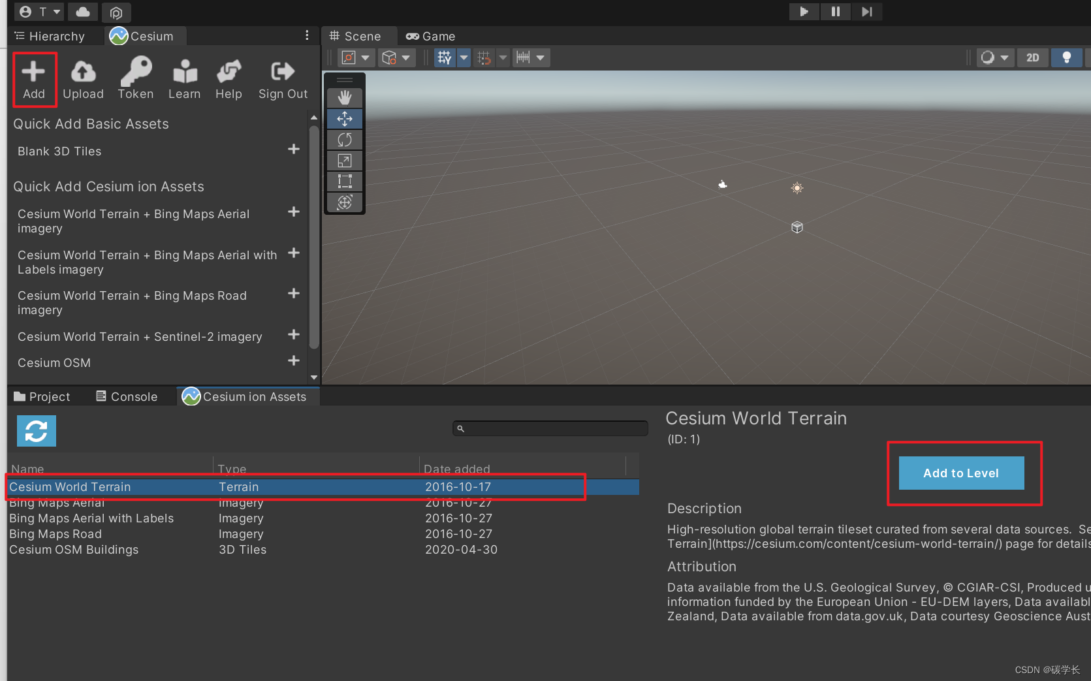Toggle 2D scene view mode
The width and height of the screenshot is (1091, 681).
click(1033, 57)
